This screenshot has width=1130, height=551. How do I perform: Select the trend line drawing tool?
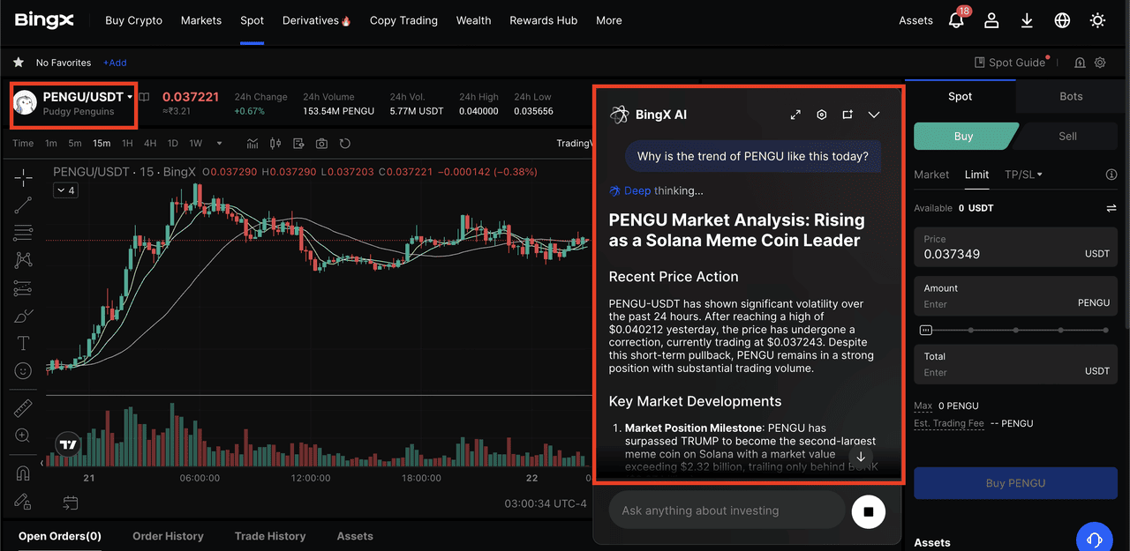pos(23,205)
